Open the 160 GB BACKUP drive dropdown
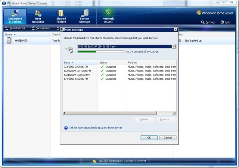 [174, 46]
